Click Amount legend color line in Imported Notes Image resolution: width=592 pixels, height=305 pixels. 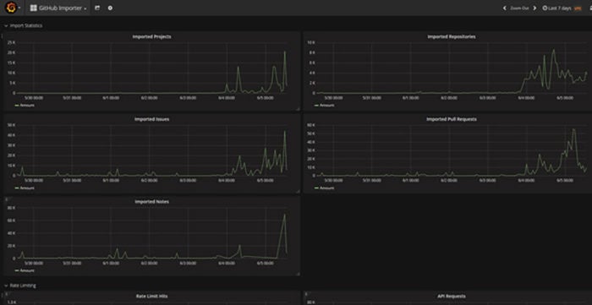pyautogui.click(x=17, y=270)
